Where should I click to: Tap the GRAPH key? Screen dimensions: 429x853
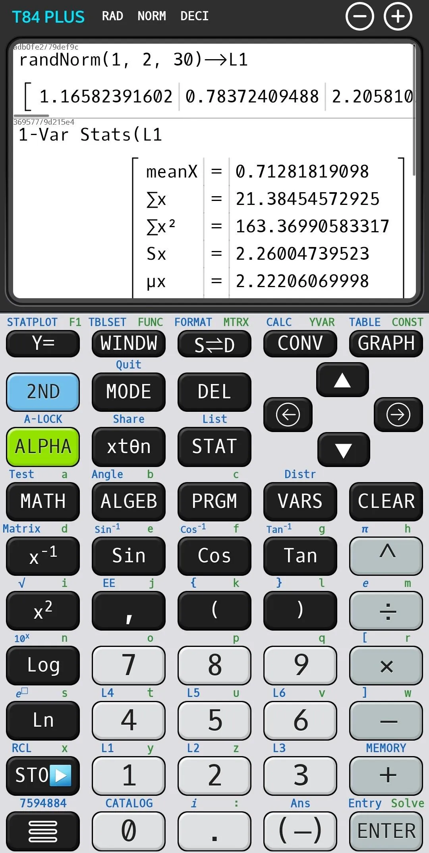(x=386, y=344)
